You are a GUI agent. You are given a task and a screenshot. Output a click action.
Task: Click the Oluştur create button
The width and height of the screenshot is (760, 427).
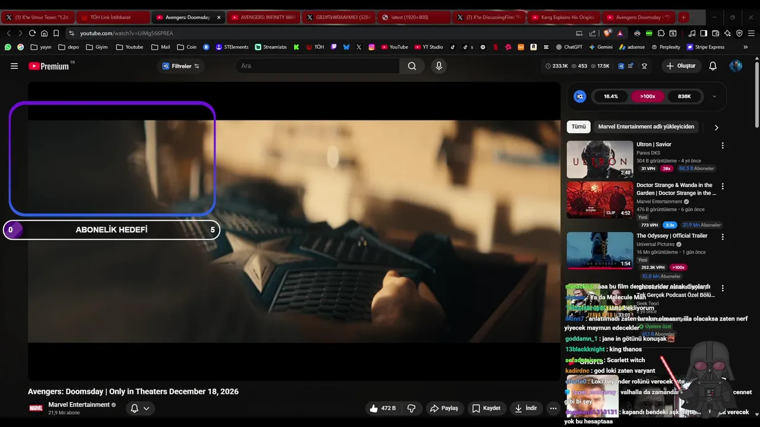[x=680, y=66]
